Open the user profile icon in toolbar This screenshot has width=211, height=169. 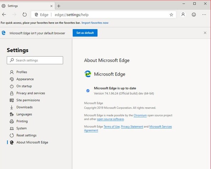click(183, 14)
